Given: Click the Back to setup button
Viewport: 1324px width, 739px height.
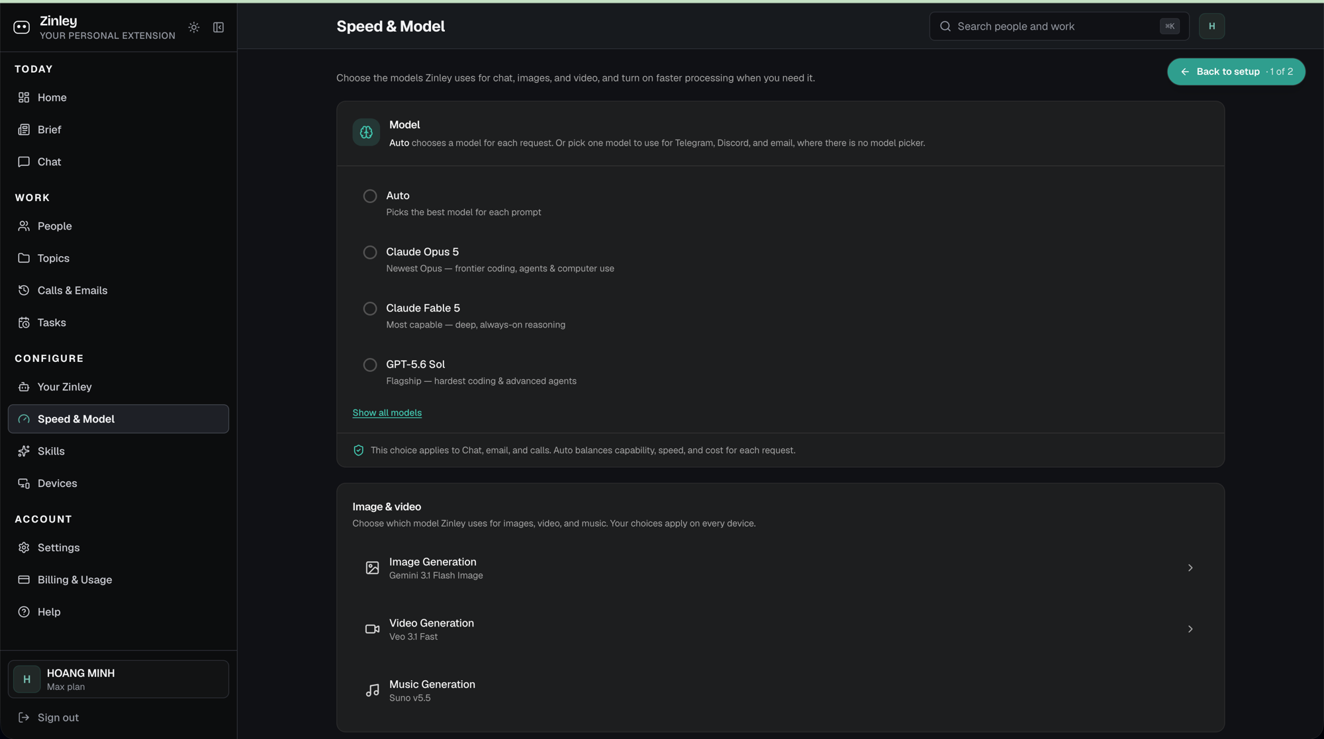Looking at the screenshot, I should click(1236, 71).
